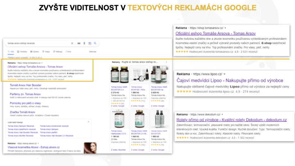This screenshot has width=295, height=166.
Task: Click 'Z webu Heureka' link under Dr.Max product
Action: (118, 150)
